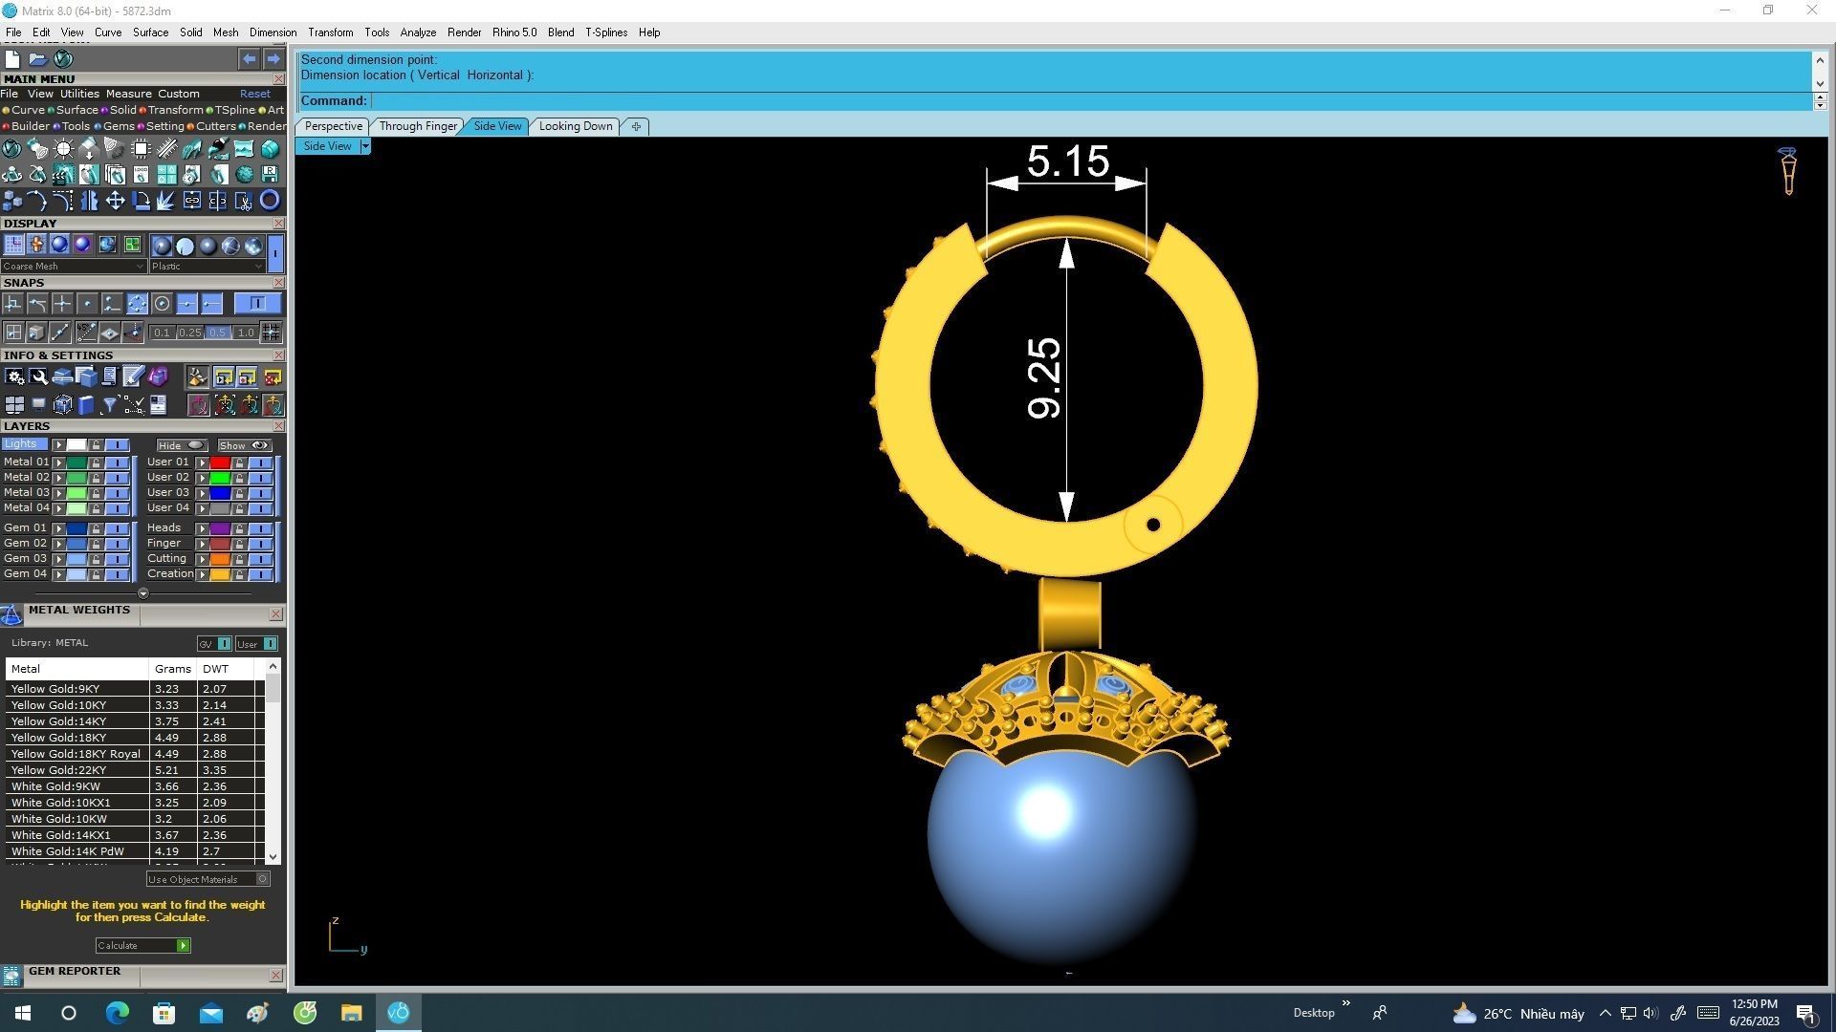The height and width of the screenshot is (1032, 1836).
Task: Toggle the Use Object Materials option
Action: (263, 879)
